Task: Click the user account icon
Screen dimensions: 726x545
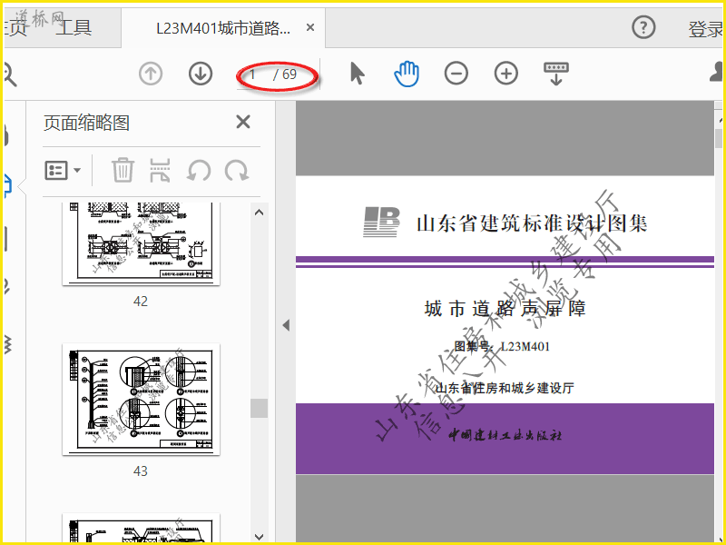Action: (x=716, y=74)
